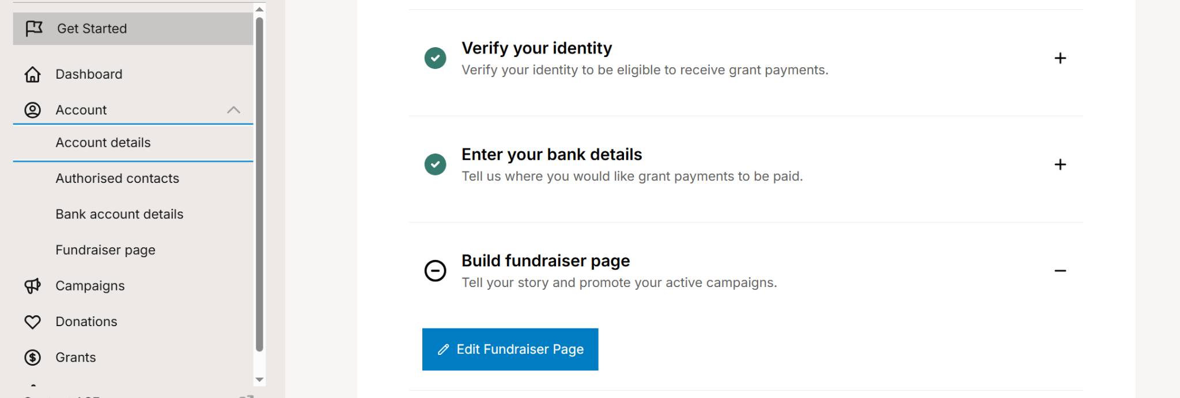This screenshot has height=398, width=1180.
Task: Click the Dashboard home icon
Action: [33, 74]
